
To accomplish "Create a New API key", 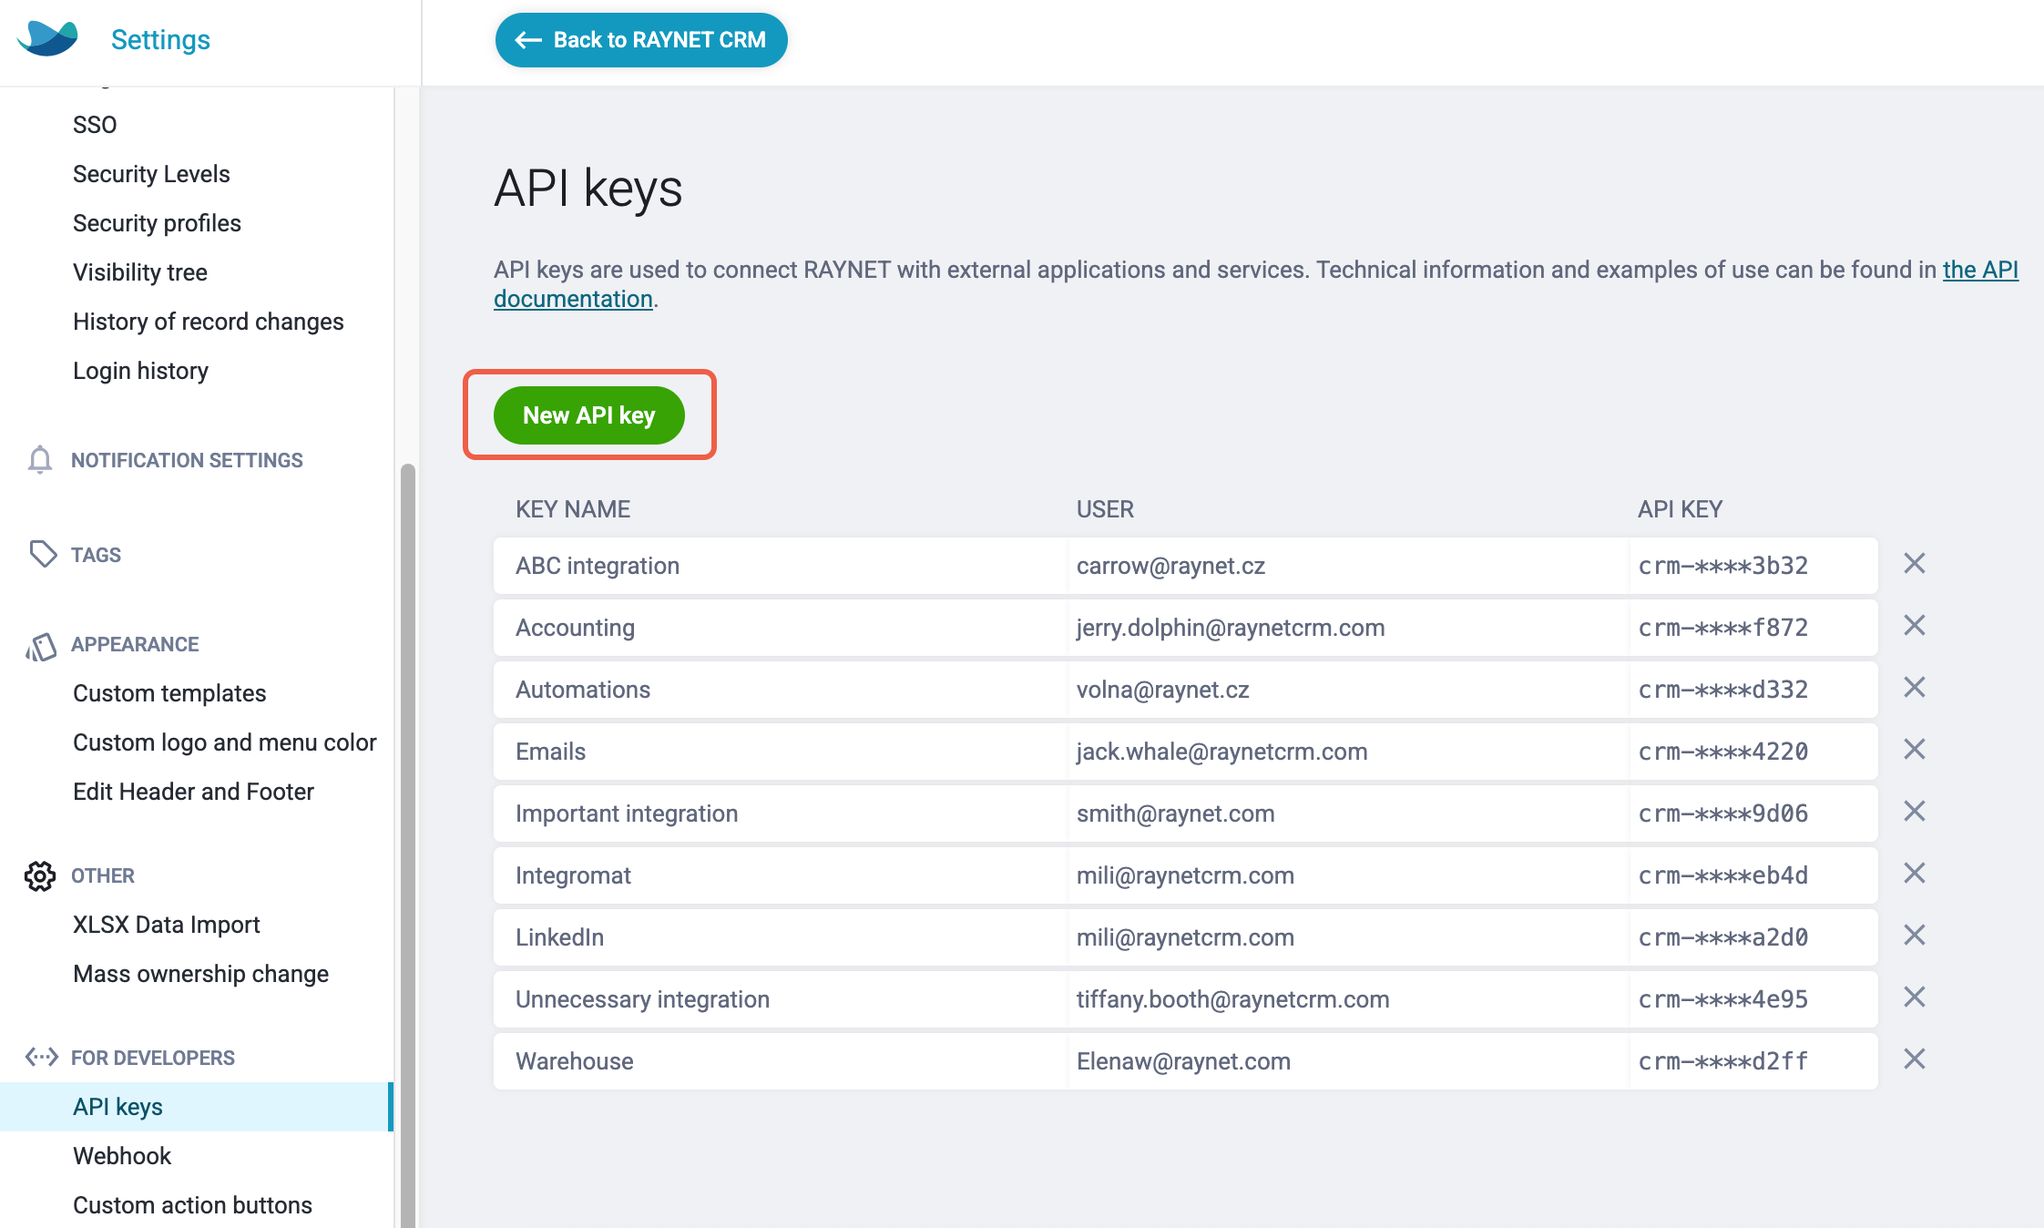I will [x=589, y=415].
